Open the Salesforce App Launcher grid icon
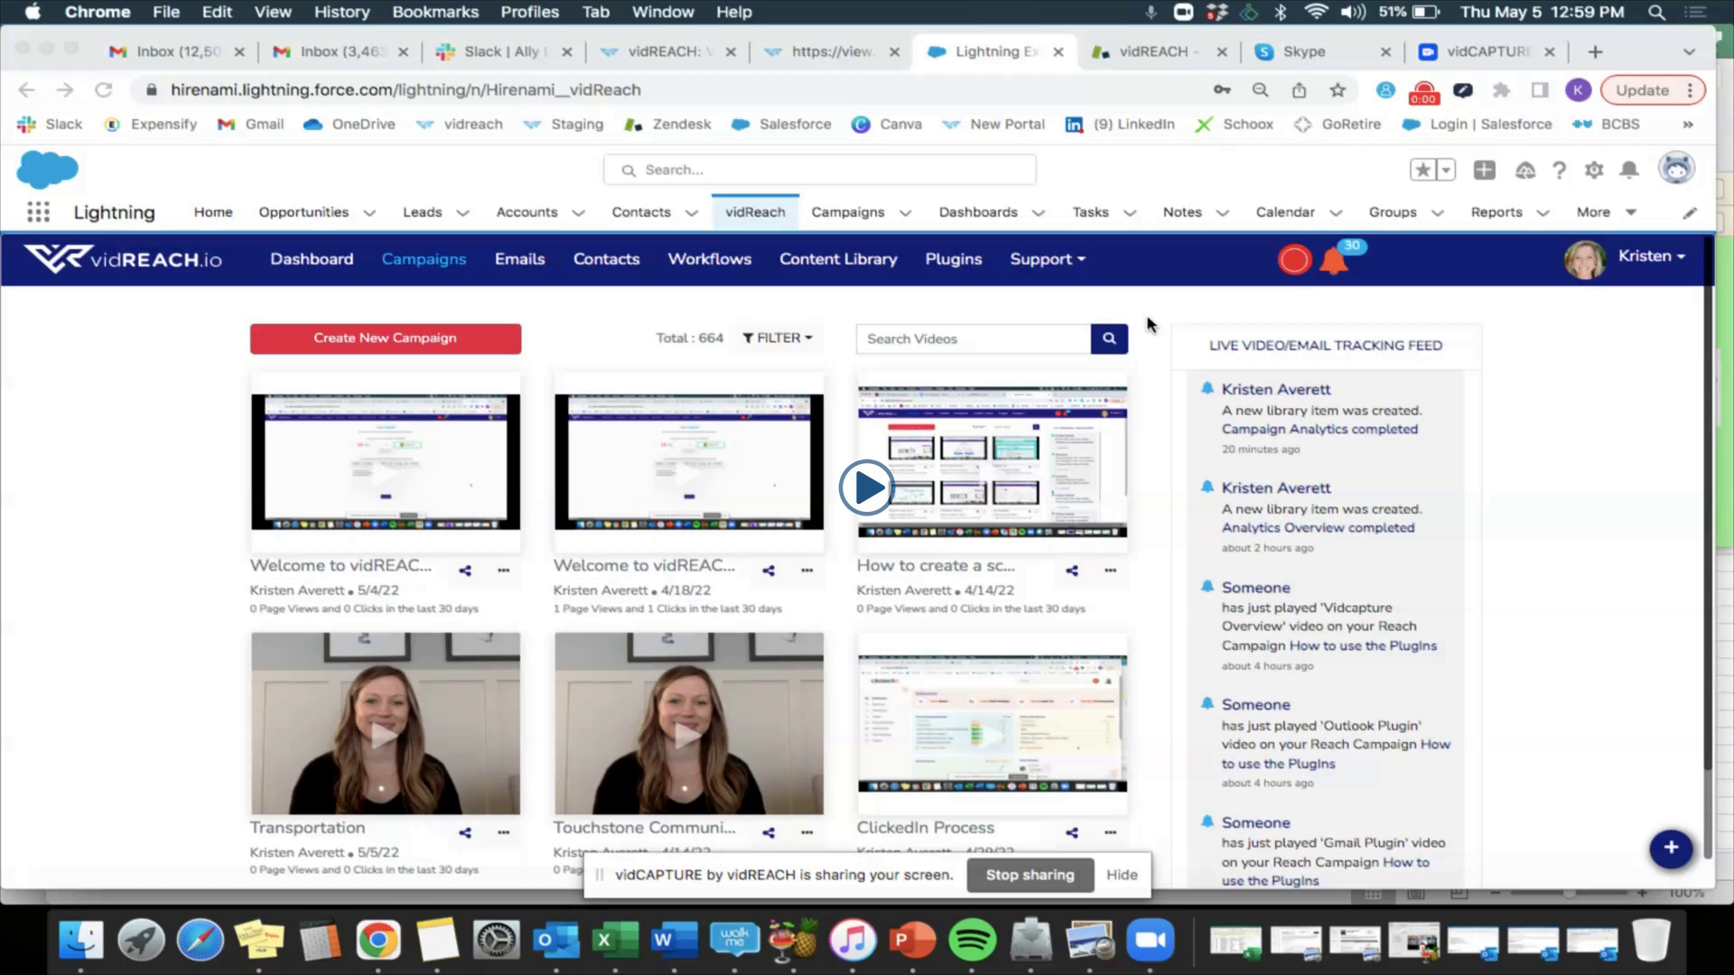Screen dimensions: 1734x975 (x=38, y=212)
